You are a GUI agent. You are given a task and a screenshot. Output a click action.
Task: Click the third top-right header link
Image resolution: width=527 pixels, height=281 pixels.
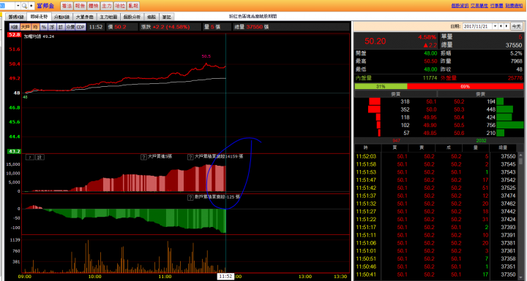point(496,6)
